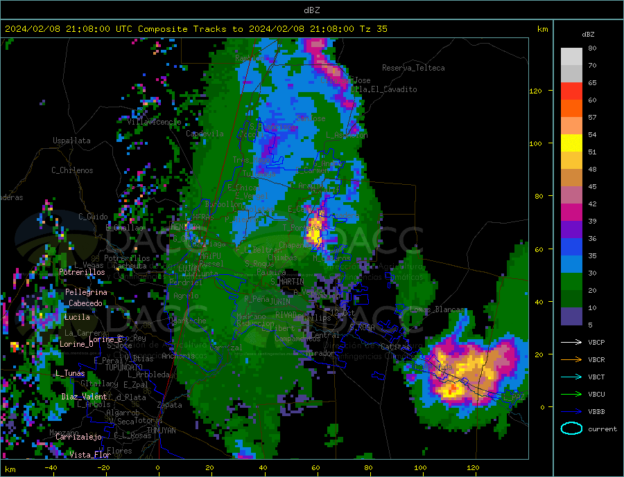The height and width of the screenshot is (477, 624).
Task: Click the 120 km vertical axis tick label
Action: coord(536,91)
